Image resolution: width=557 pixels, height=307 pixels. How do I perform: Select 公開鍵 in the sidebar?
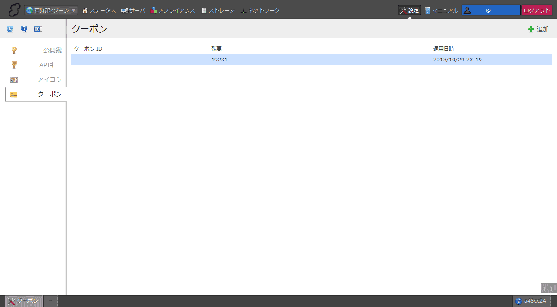(x=35, y=51)
